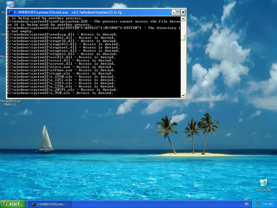Click the console scrollbar up arrow
The image size is (277, 208).
[183, 19]
